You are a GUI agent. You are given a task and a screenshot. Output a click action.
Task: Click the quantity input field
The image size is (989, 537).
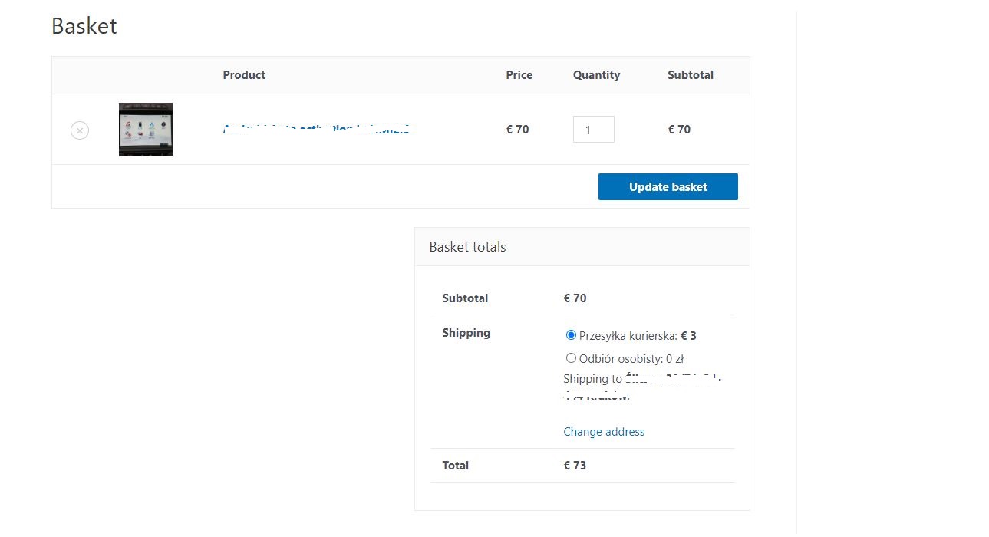593,130
